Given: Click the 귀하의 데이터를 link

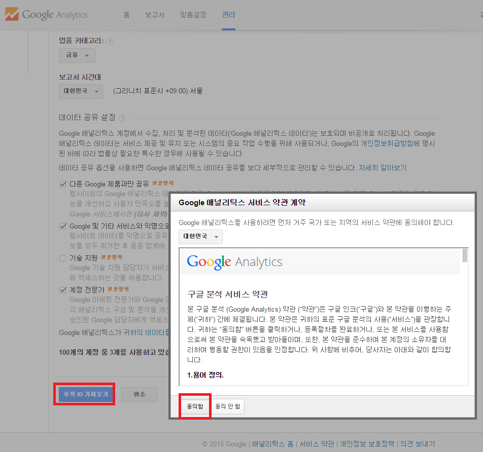Looking at the screenshot, I should [x=146, y=332].
